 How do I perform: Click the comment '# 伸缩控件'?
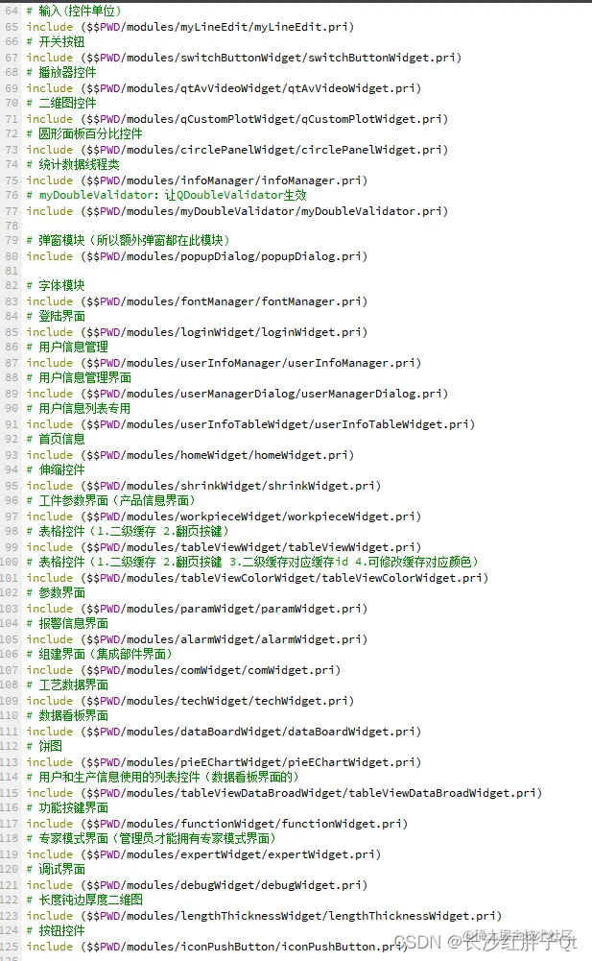pyautogui.click(x=56, y=469)
